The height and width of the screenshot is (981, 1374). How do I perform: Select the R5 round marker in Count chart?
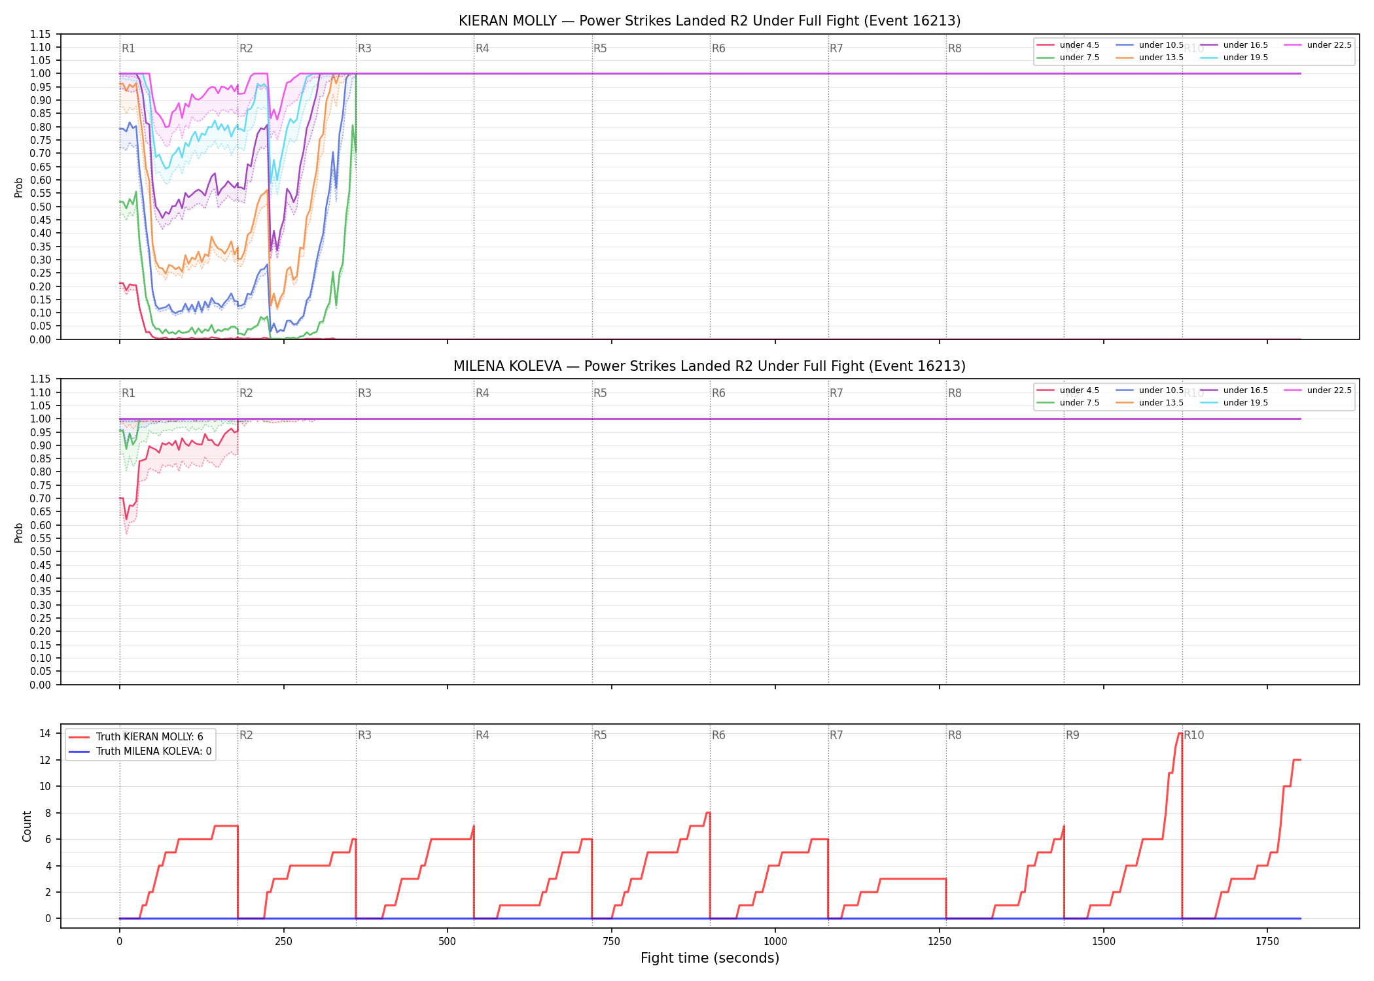point(600,735)
